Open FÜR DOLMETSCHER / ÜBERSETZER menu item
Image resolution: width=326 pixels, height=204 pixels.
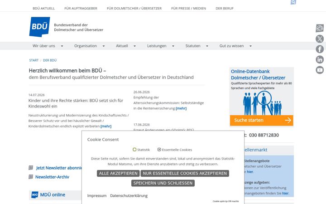point(134,8)
